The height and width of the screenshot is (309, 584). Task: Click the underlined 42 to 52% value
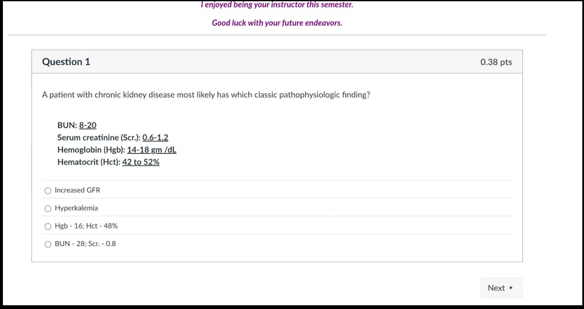pyautogui.click(x=141, y=162)
